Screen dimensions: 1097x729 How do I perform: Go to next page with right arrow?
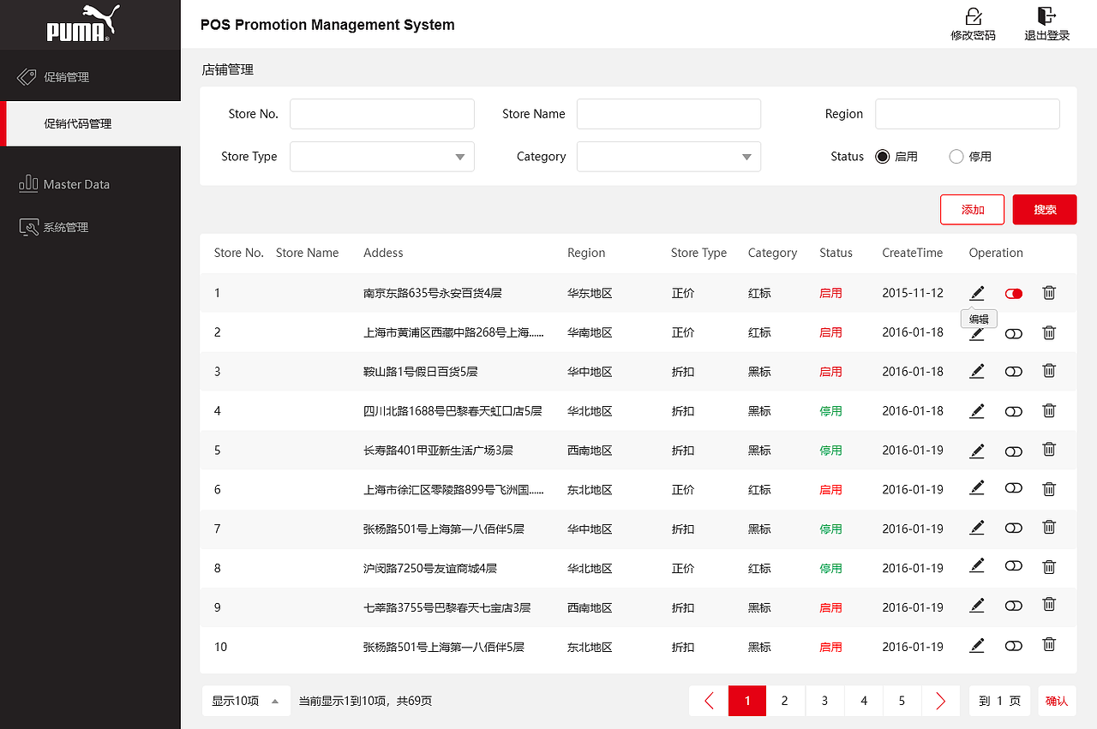941,701
